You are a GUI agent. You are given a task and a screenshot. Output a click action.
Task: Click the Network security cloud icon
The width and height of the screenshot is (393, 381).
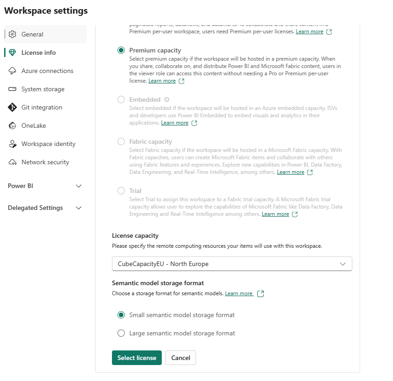(x=12, y=162)
